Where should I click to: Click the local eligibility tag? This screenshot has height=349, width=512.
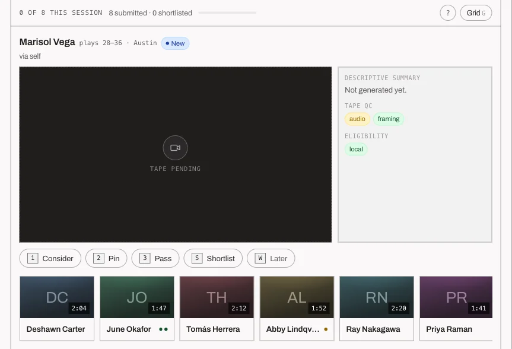(x=356, y=150)
